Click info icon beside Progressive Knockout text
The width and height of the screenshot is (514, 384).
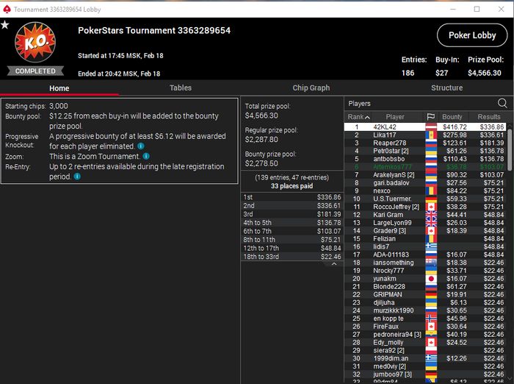[x=141, y=146]
